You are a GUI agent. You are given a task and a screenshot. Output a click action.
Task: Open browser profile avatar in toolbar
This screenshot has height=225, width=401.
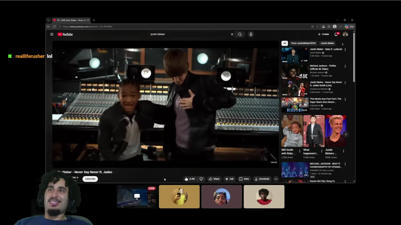[335, 27]
